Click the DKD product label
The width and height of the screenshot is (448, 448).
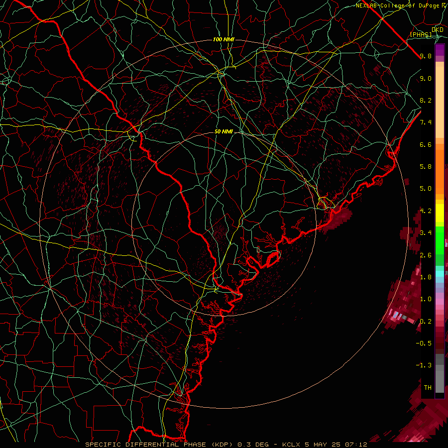click(x=438, y=30)
